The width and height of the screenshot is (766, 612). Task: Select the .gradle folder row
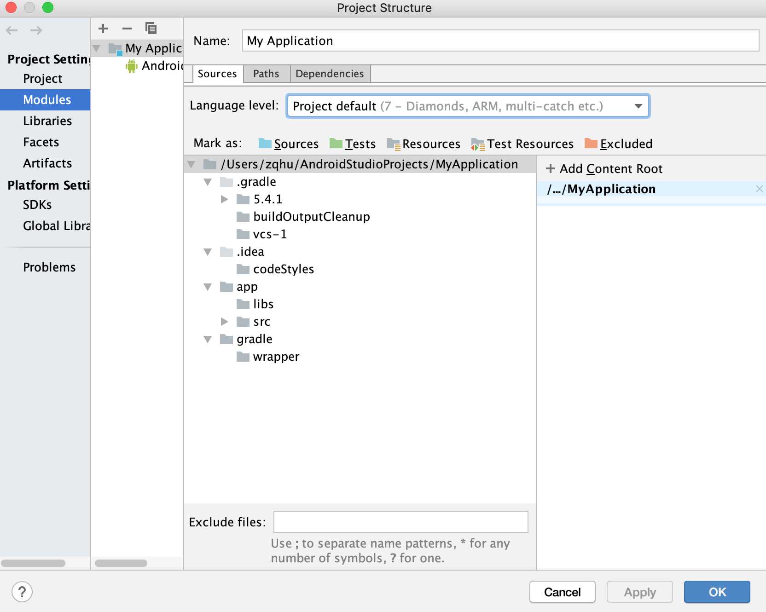pyautogui.click(x=360, y=182)
